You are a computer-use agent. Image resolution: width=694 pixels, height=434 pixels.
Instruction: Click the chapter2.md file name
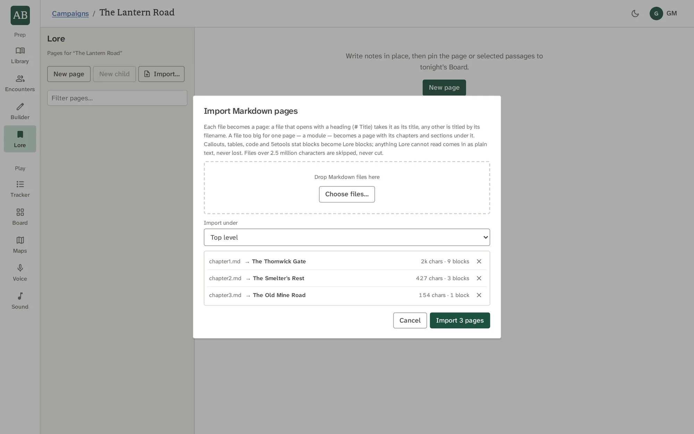tap(225, 278)
